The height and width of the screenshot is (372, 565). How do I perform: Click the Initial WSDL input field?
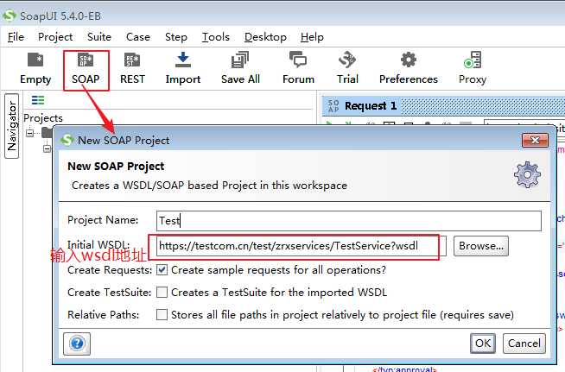tap(302, 246)
